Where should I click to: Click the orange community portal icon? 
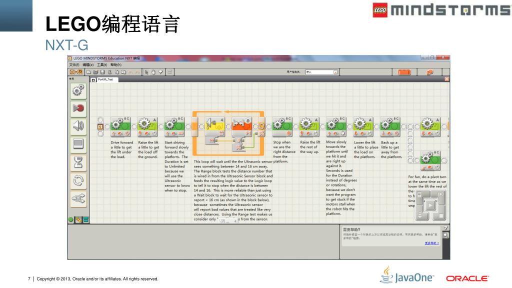click(x=429, y=72)
